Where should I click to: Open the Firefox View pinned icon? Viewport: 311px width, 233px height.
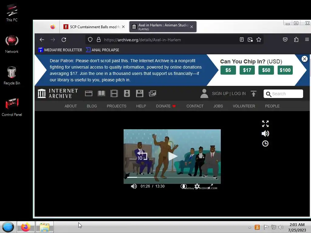click(53, 27)
